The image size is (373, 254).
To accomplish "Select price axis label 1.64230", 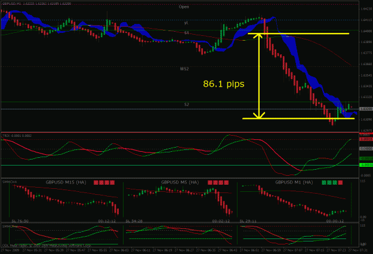I will click(x=366, y=9).
